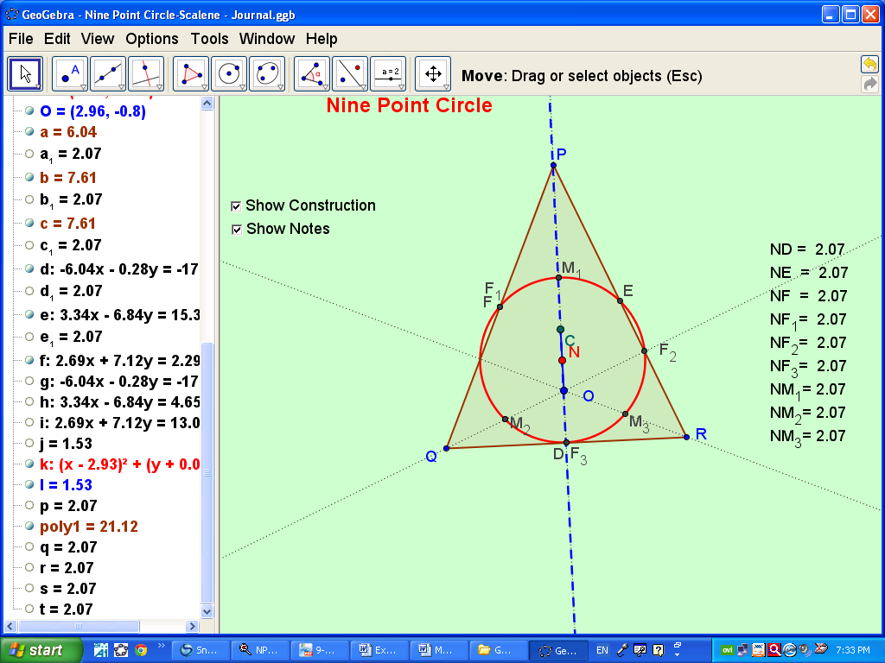Open the Tools menu
The image size is (885, 663).
210,39
